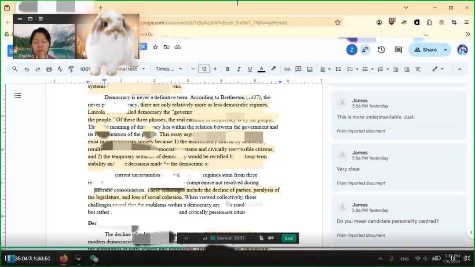This screenshot has width=475, height=267.
Task: Undo the last edit in Docs
Action: pyautogui.click(x=27, y=69)
